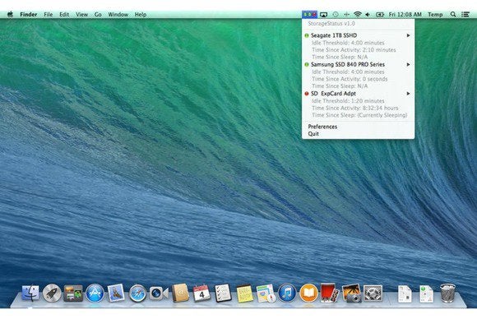Click Seagate's 'Time Since Activity: 2:10 minutes'
Image resolution: width=477 pixels, height=319 pixels.
(354, 50)
